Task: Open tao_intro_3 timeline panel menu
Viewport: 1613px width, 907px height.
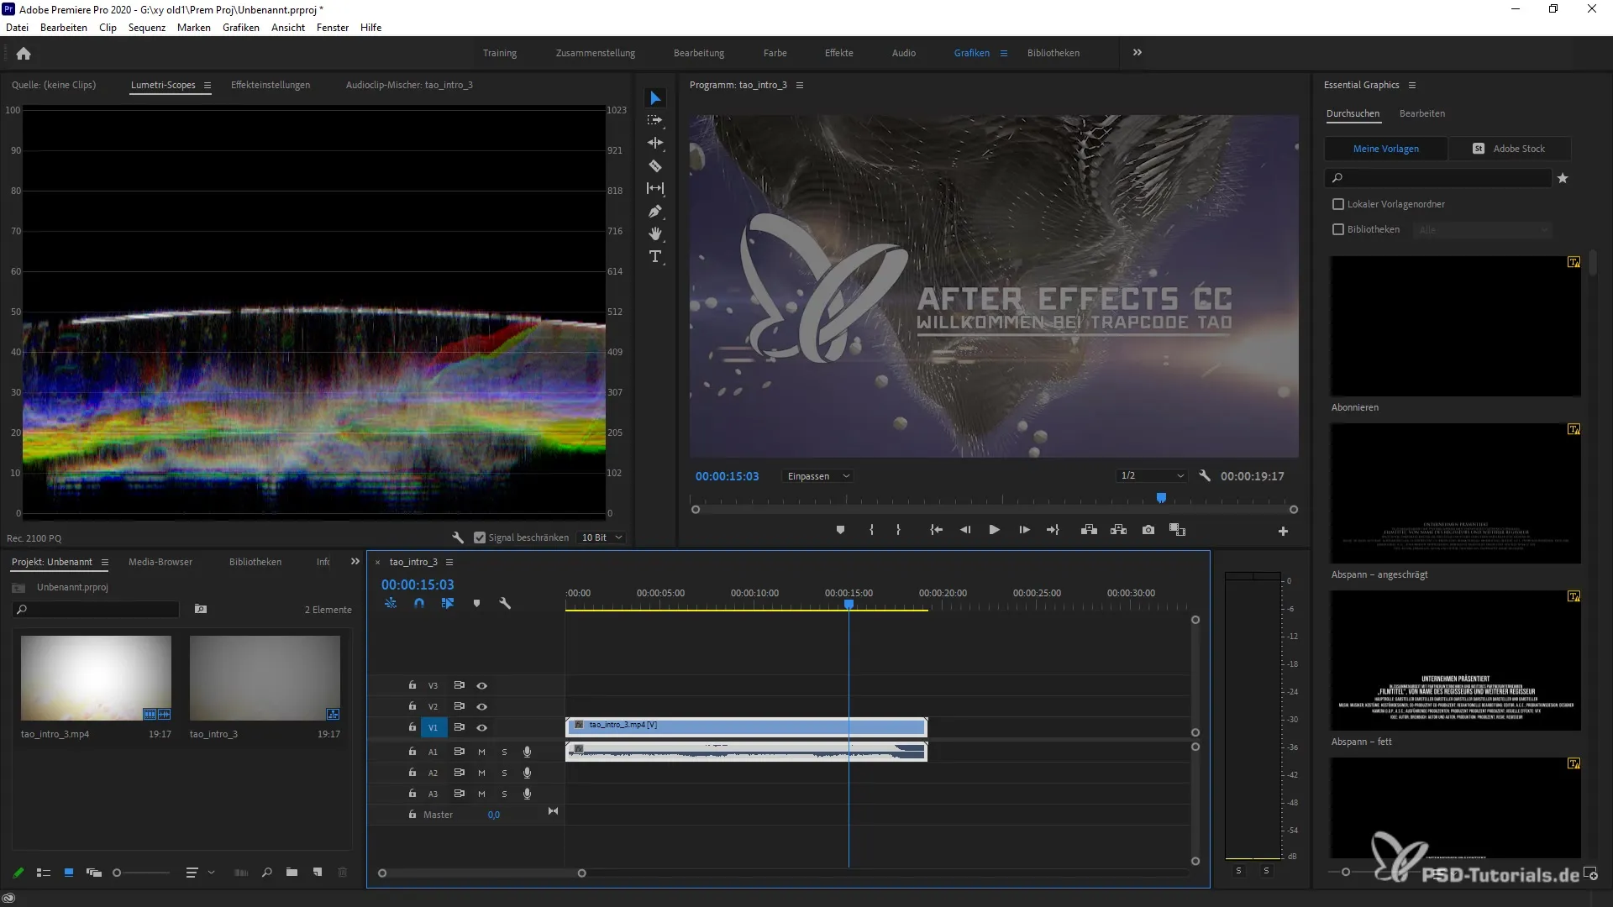Action: coord(449,562)
